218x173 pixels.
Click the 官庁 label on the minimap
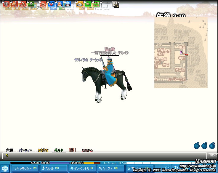[x=167, y=52]
